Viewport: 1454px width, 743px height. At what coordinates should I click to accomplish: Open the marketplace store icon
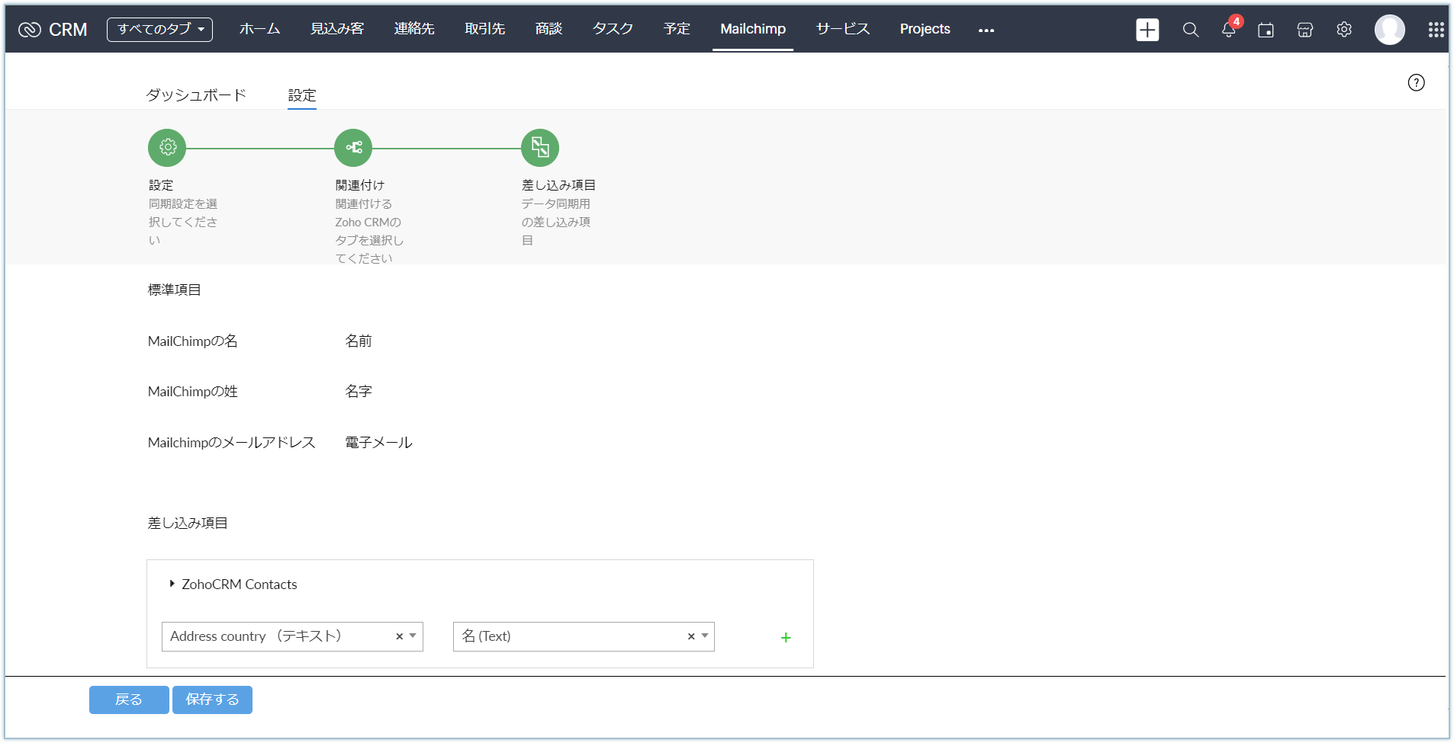(x=1305, y=30)
